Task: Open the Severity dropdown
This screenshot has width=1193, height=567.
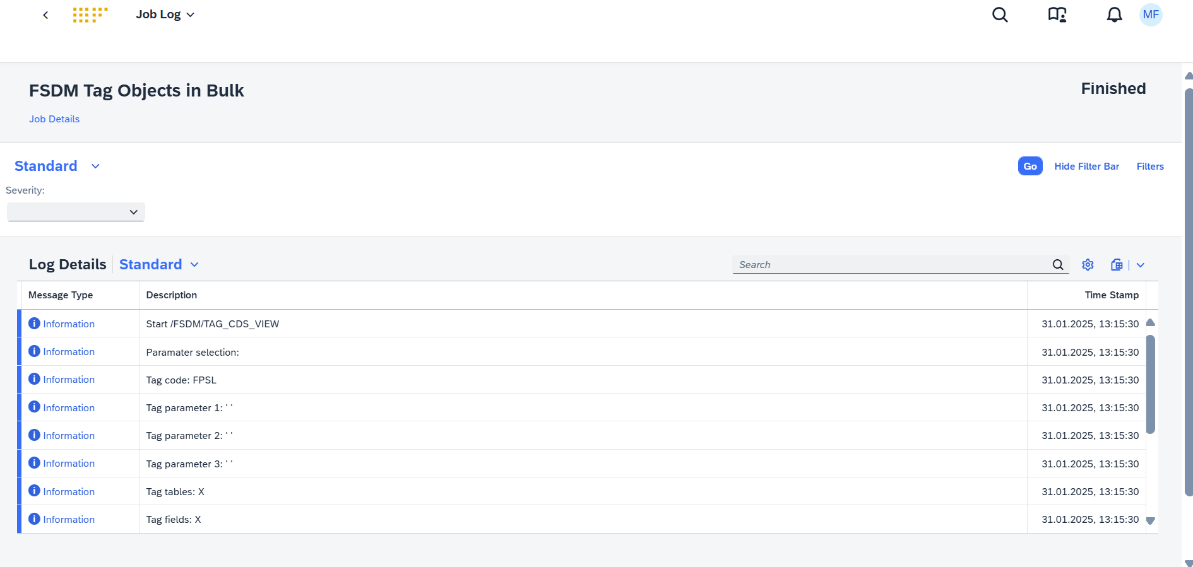Action: 76,212
